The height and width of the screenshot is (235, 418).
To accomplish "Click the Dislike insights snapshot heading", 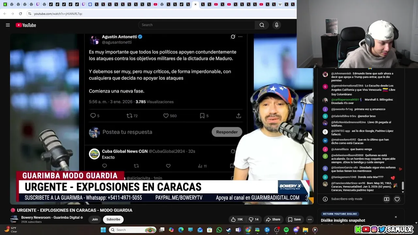I will tap(343, 220).
